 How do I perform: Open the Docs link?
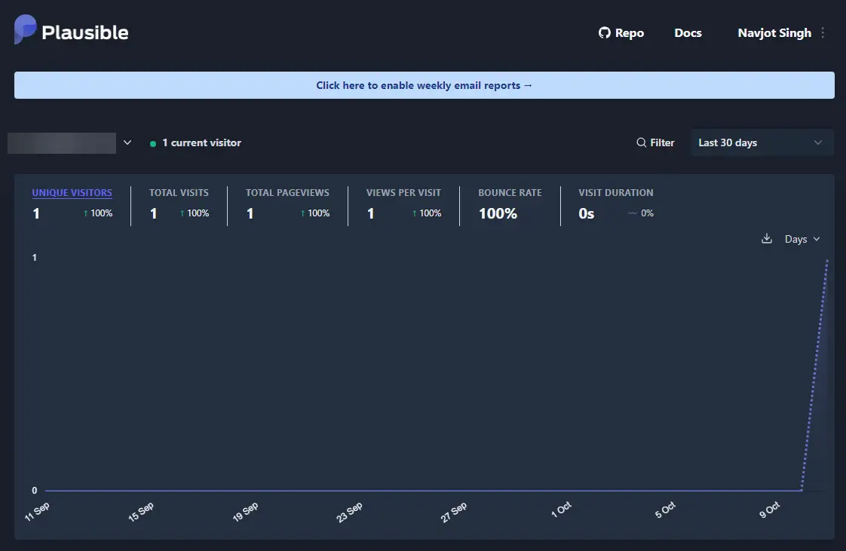(688, 33)
